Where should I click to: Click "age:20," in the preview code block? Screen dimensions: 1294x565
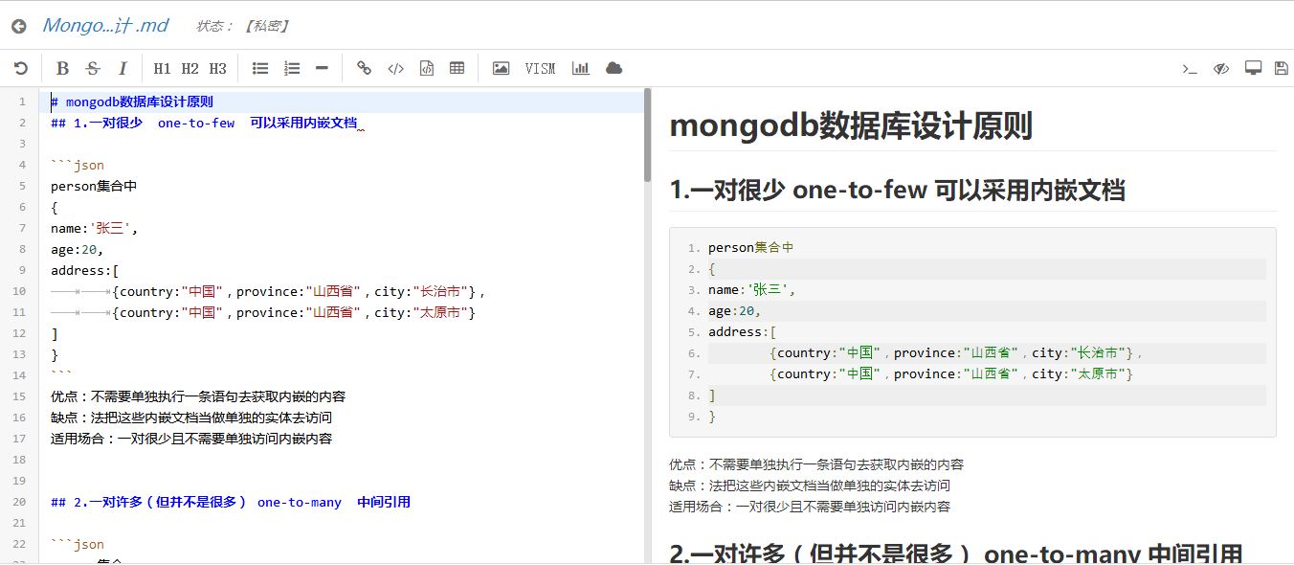click(734, 310)
